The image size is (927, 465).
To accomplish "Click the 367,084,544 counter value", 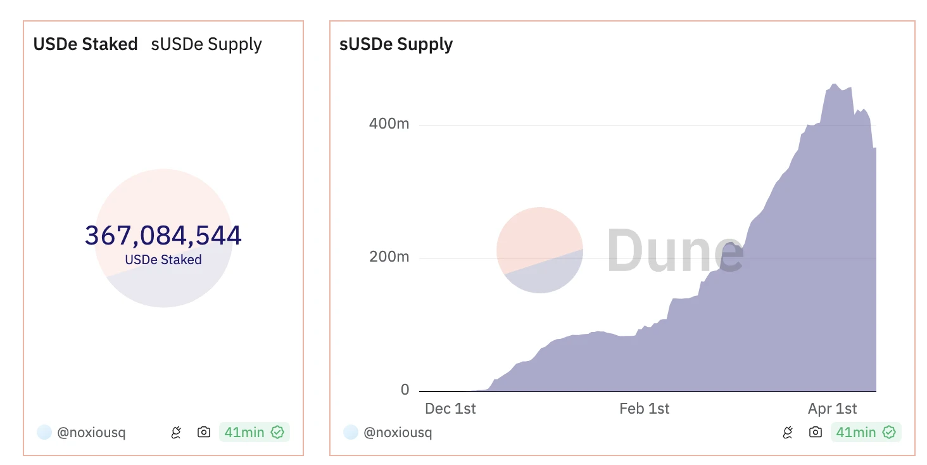I will (x=163, y=236).
